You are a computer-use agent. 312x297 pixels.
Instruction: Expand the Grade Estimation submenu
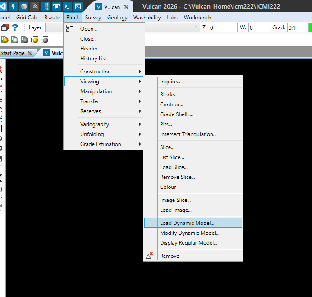pyautogui.click(x=104, y=144)
